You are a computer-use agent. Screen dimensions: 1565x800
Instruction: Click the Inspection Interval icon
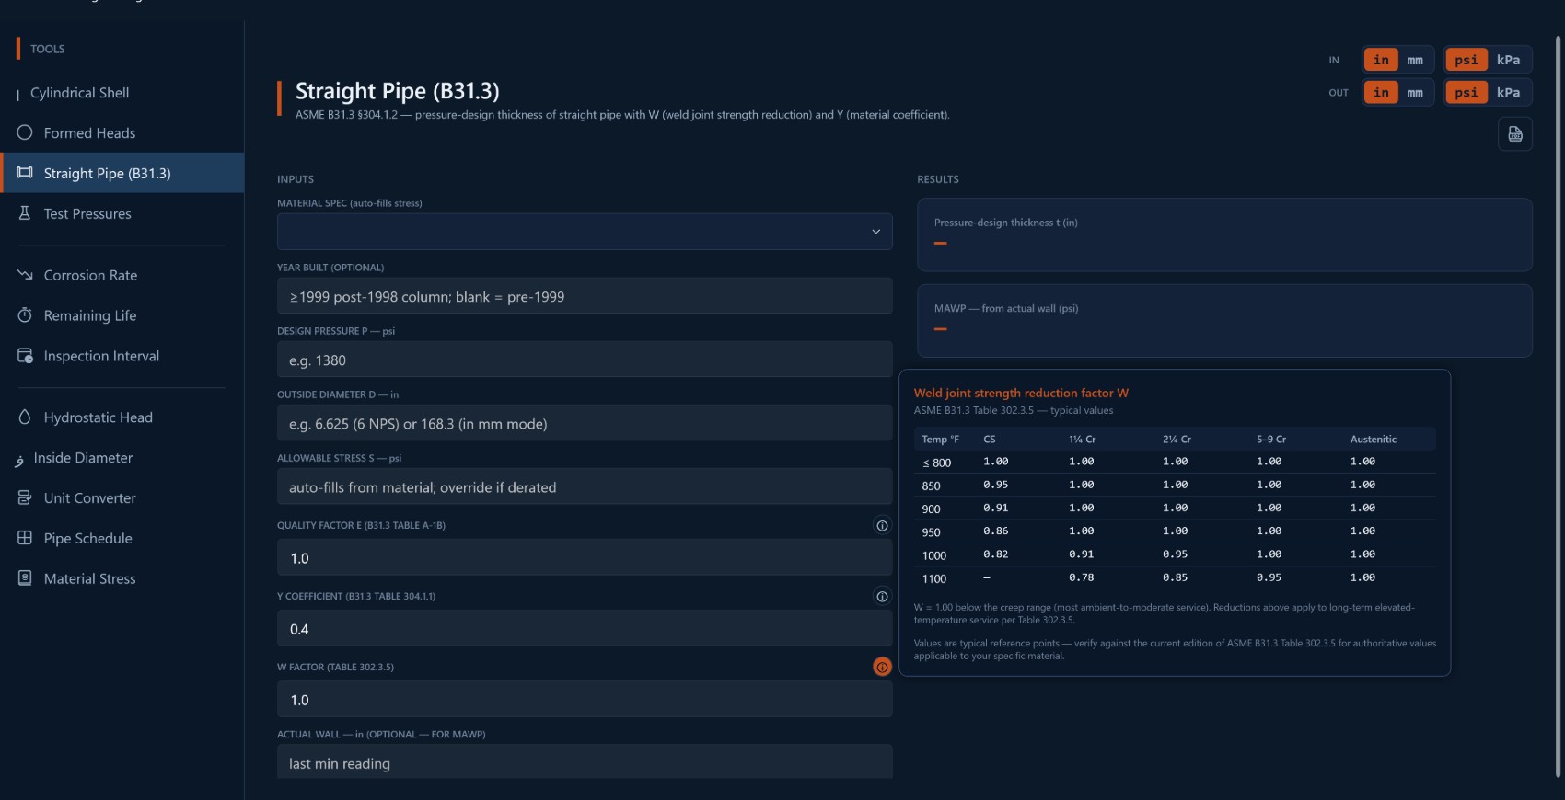(x=25, y=355)
